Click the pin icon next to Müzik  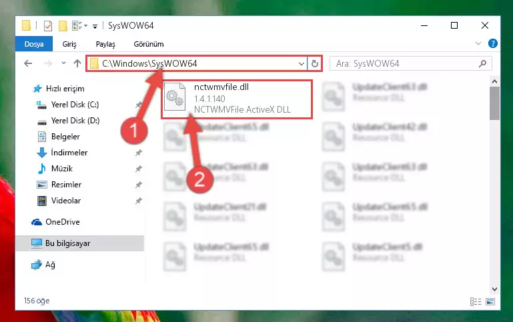pyautogui.click(x=139, y=169)
